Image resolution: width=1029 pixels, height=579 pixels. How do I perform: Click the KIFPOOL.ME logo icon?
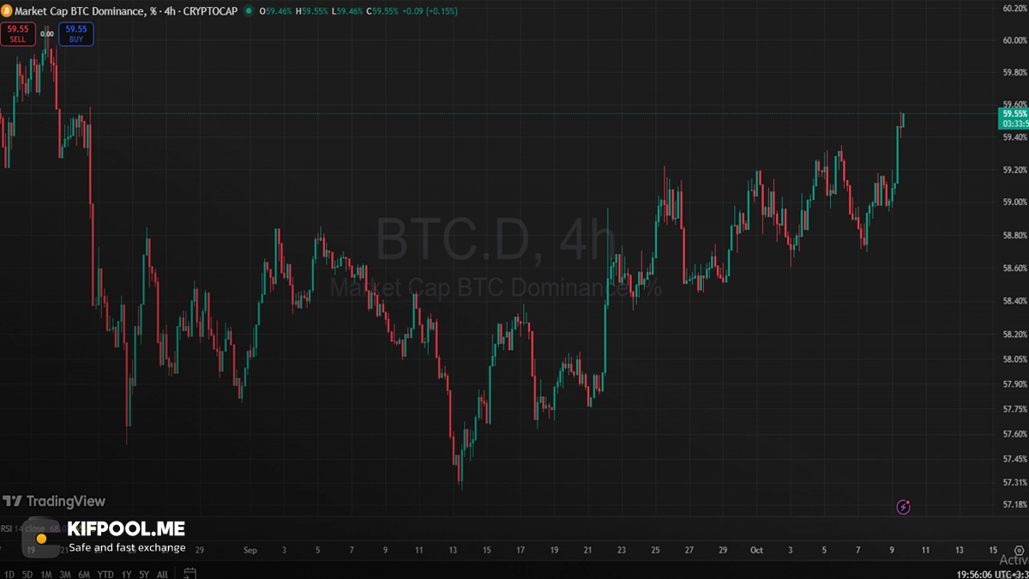coord(40,538)
